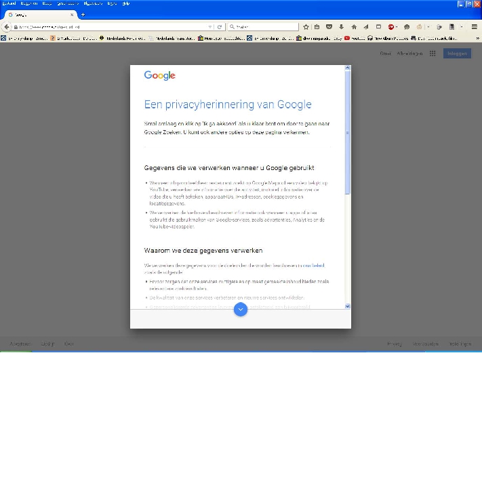Open the Over footer link
The image size is (482, 498).
[69, 344]
